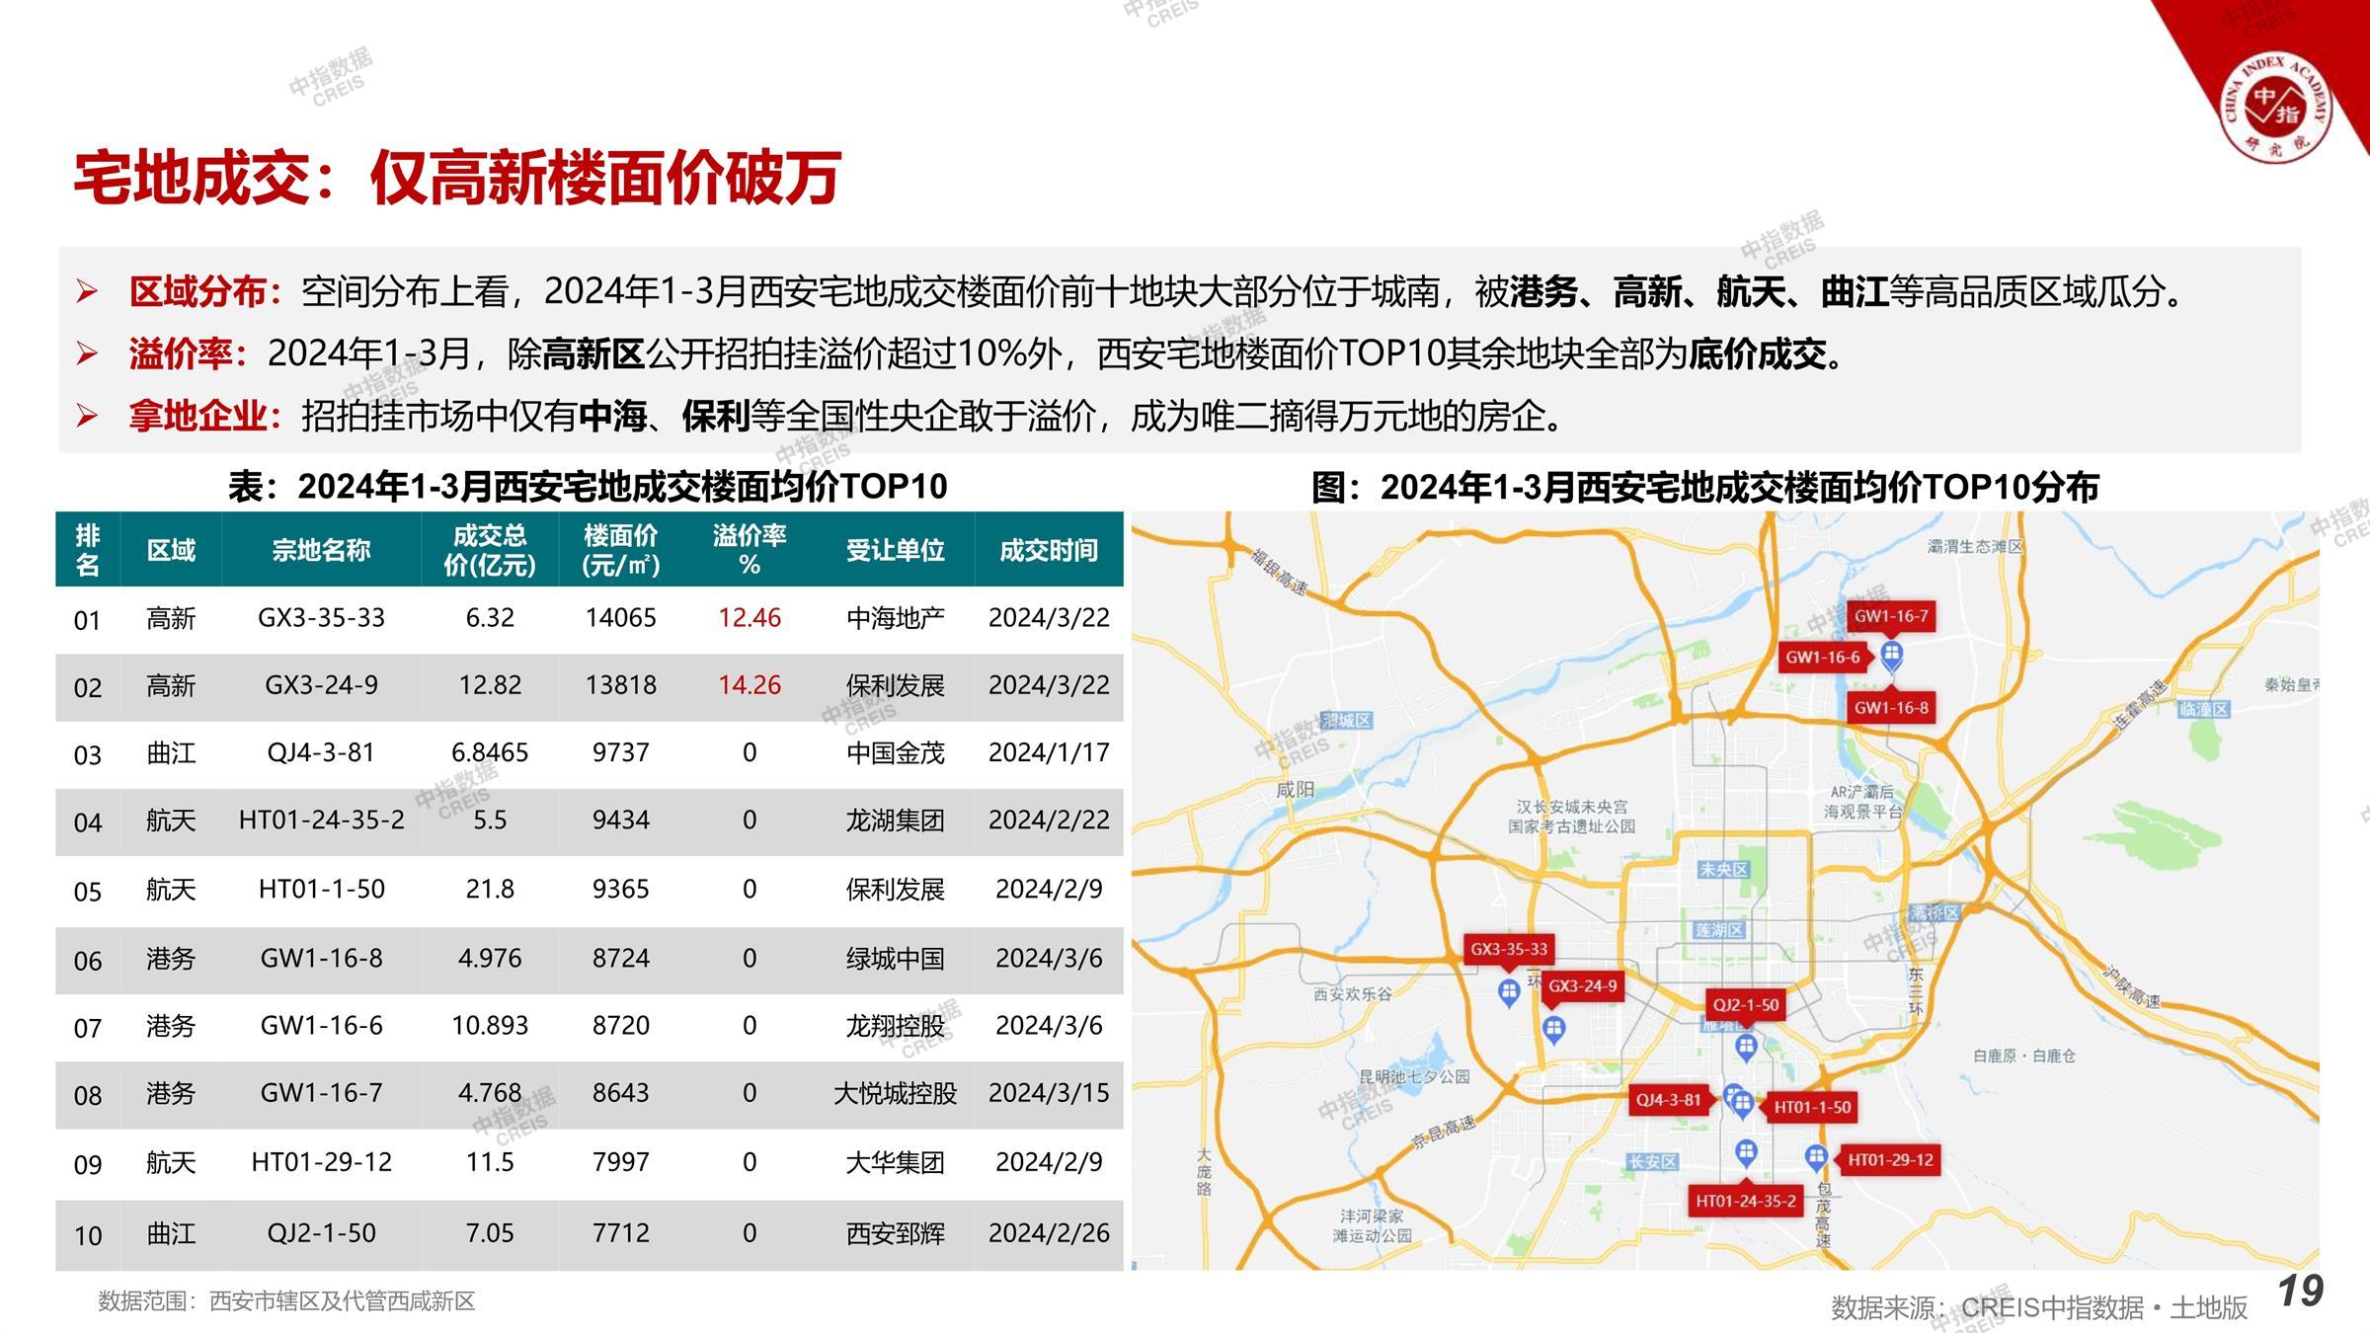The width and height of the screenshot is (2370, 1333).
Task: Click map pin above HT01-24-35-2 label
Action: [1746, 1151]
